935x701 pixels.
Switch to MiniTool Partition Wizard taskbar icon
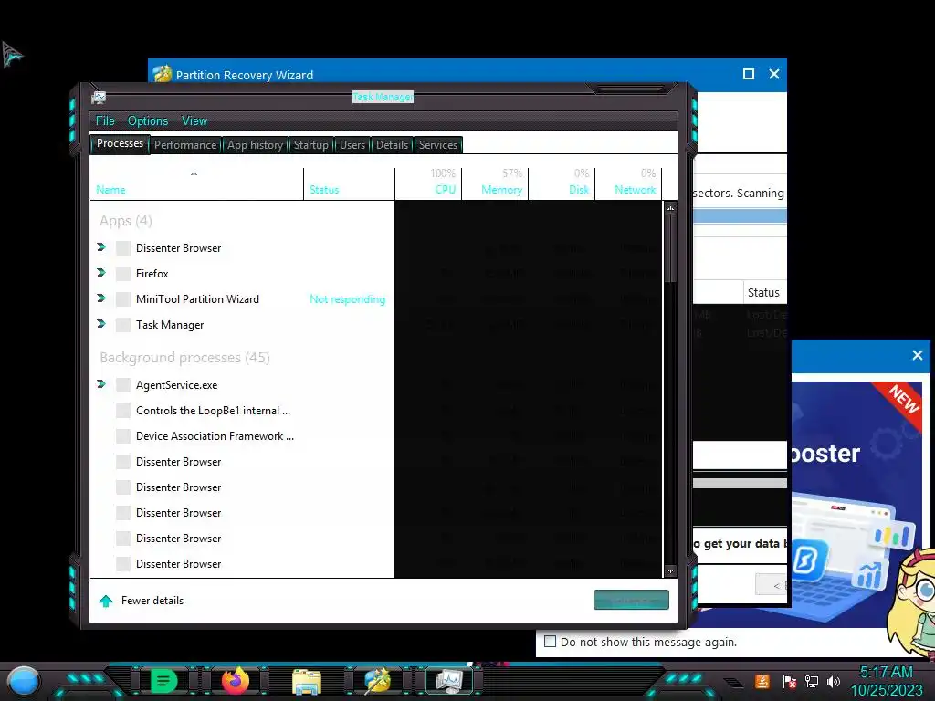[x=377, y=681]
